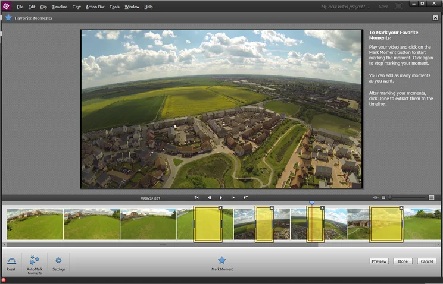Select the first yellow marked moment
The width and height of the screenshot is (443, 284).
pyautogui.click(x=208, y=225)
